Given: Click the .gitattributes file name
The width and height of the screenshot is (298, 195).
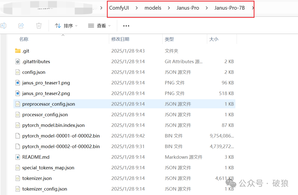Looking at the screenshot, I should (36, 62).
